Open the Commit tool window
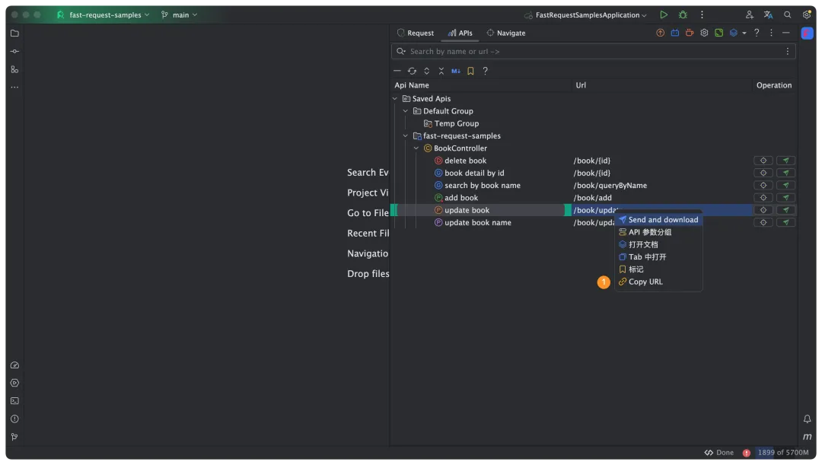 pos(14,52)
